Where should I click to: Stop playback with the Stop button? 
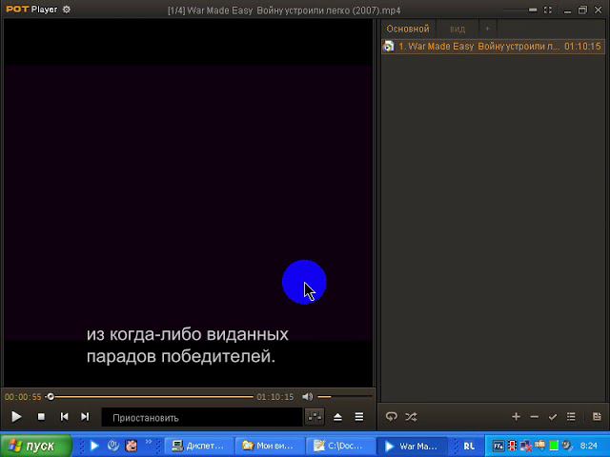coord(41,417)
